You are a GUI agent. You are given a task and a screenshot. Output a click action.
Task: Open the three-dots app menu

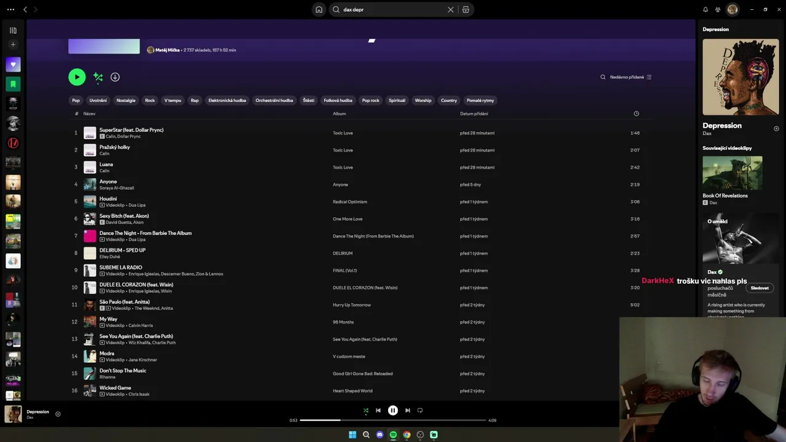10,10
